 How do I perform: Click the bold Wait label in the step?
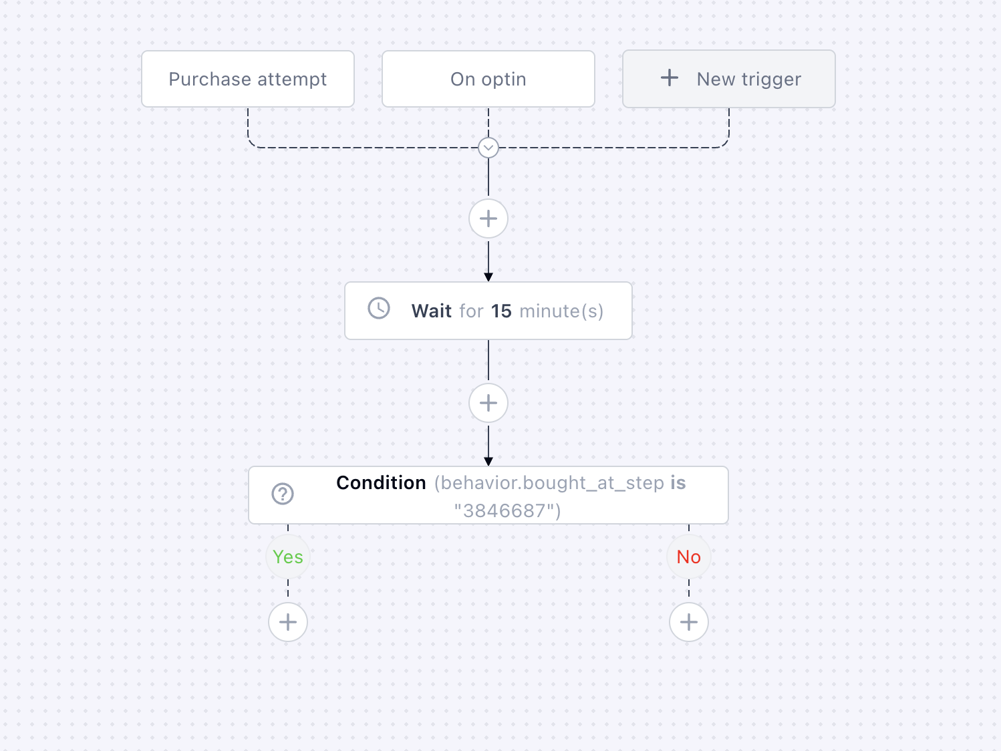tap(432, 311)
